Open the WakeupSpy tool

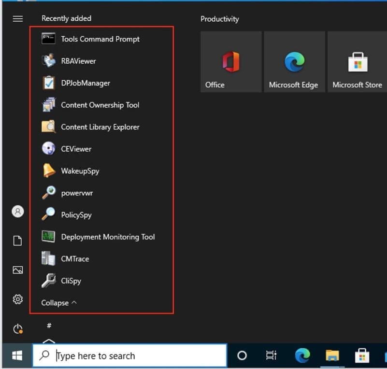pyautogui.click(x=80, y=171)
